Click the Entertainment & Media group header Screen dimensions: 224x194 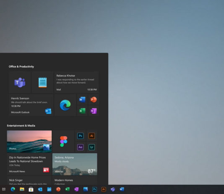(21, 126)
